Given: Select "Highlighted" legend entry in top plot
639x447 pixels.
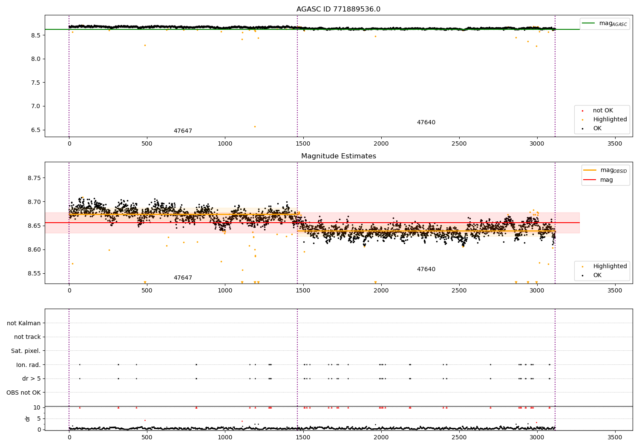Looking at the screenshot, I should pyautogui.click(x=610, y=120).
